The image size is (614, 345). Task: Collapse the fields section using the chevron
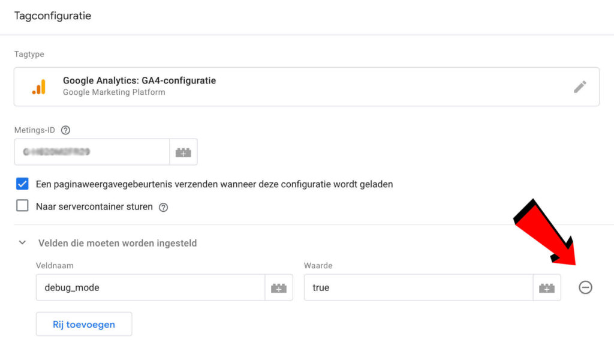(x=23, y=243)
